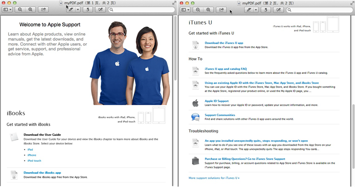The image size is (355, 187).
Task: Rotate the page in page 1 window
Action: pyautogui.click(x=87, y=9)
